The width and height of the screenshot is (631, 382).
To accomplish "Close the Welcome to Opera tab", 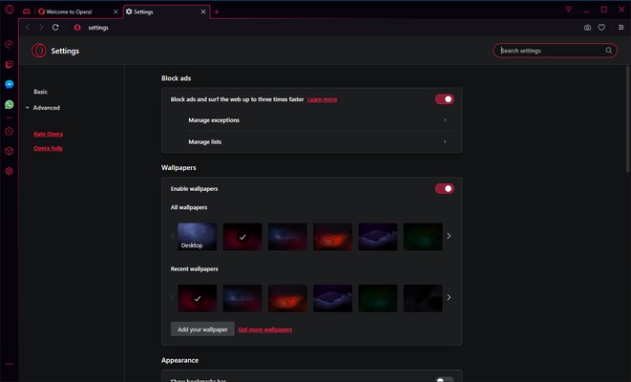I will pos(116,11).
